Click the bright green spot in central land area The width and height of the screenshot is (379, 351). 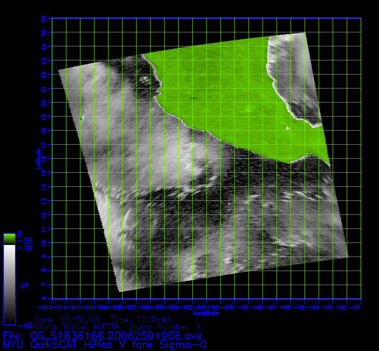[x=248, y=110]
